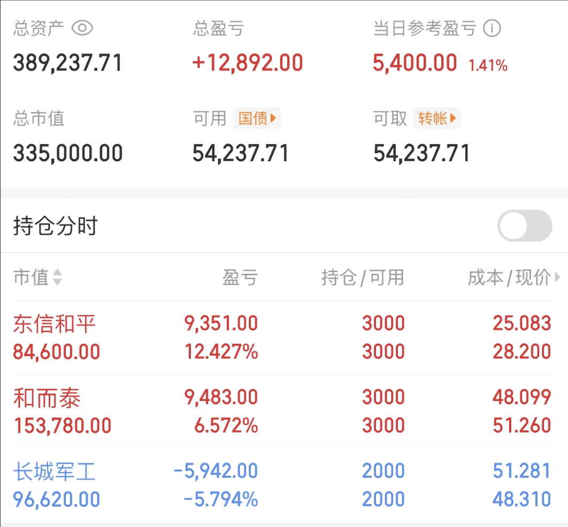Click 总盈亏 value +12,892.00
Image resolution: width=568 pixels, height=527 pixels.
(x=248, y=63)
